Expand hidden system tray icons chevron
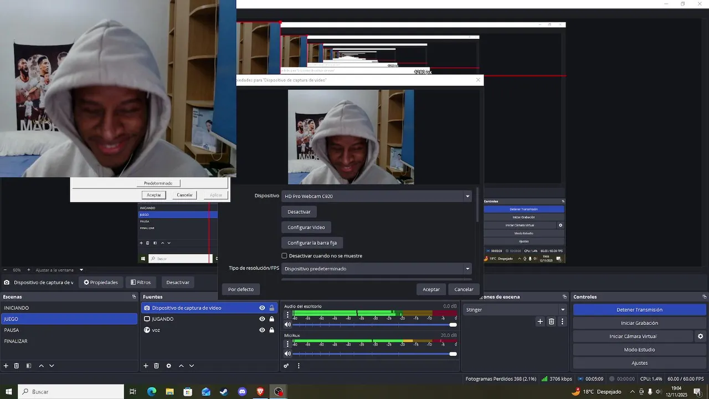 click(632, 392)
